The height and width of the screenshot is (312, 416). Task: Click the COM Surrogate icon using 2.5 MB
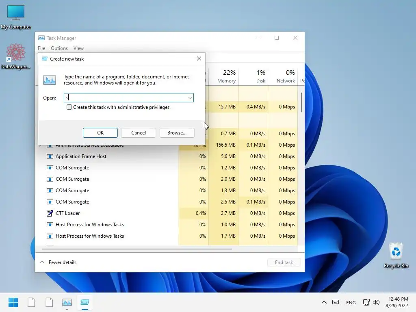tap(50, 202)
